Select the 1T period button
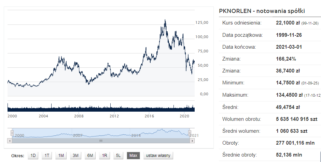 click(x=47, y=156)
